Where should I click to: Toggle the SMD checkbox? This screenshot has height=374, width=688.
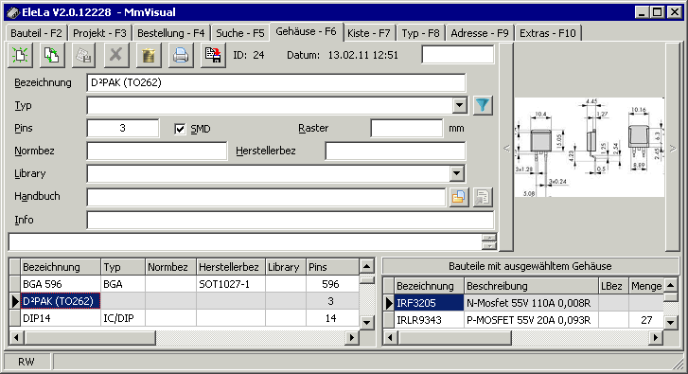coord(180,129)
